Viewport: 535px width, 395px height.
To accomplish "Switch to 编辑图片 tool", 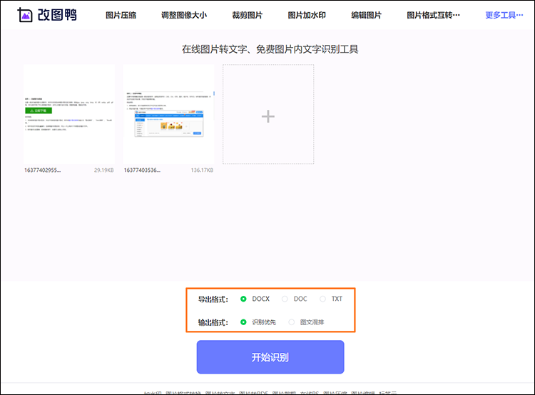I will [x=366, y=15].
